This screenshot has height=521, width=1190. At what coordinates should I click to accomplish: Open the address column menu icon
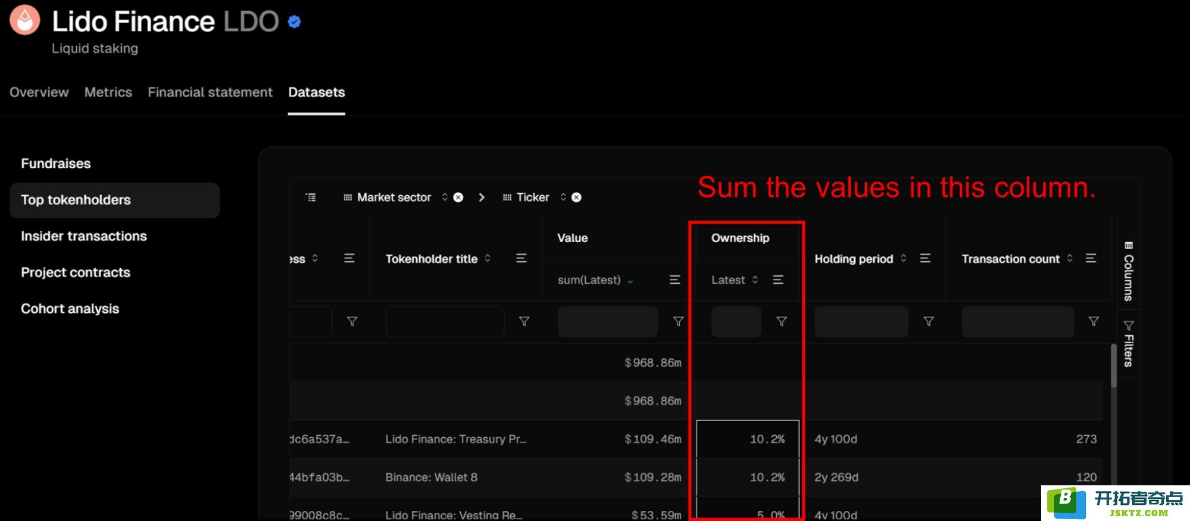pos(349,258)
